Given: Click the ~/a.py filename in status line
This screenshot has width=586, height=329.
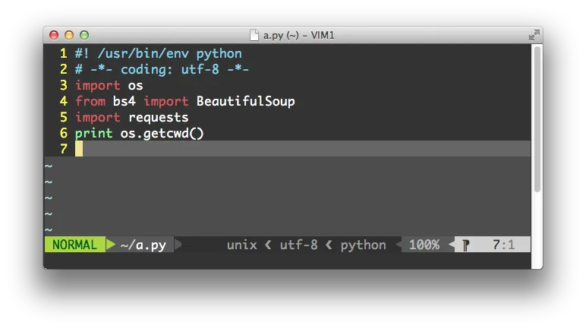Looking at the screenshot, I should coord(143,245).
